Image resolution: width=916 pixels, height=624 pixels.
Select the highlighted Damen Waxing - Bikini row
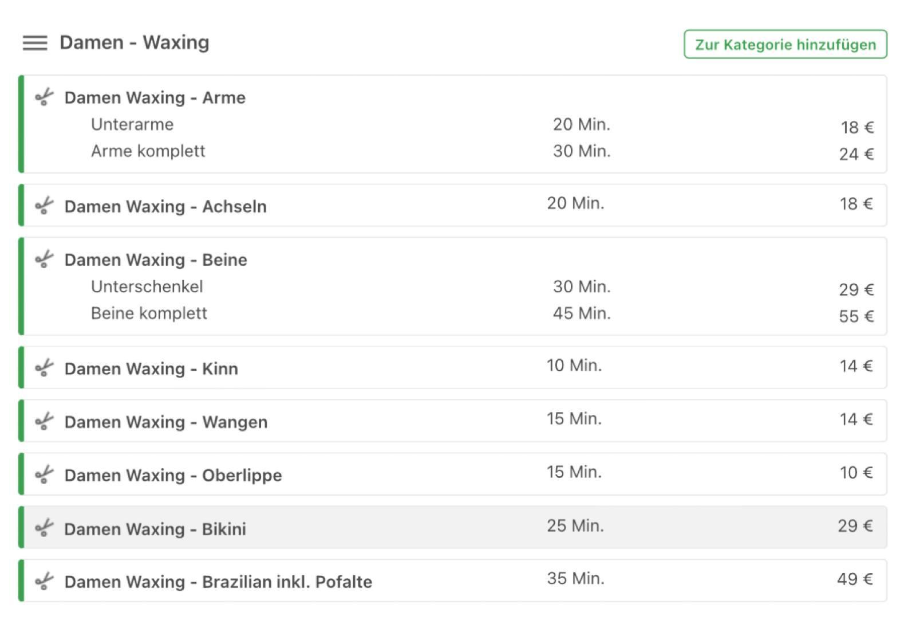pyautogui.click(x=453, y=527)
